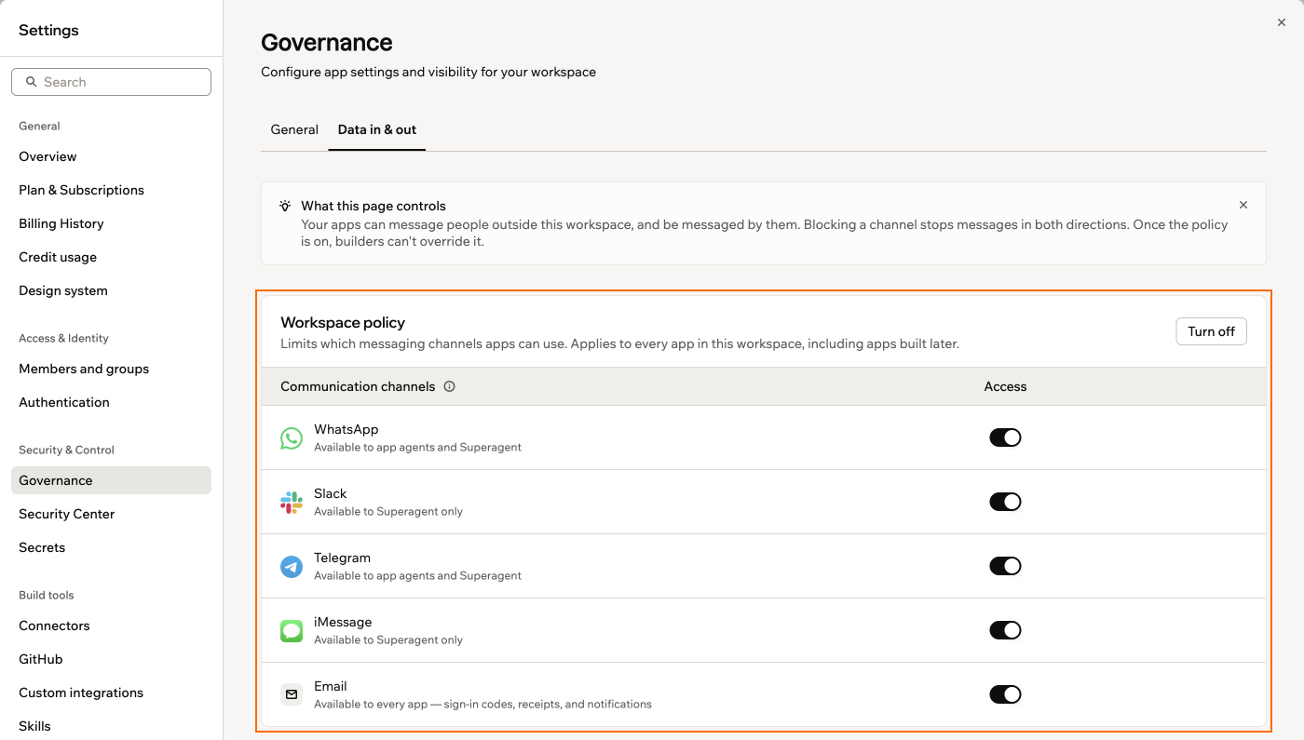Viewport: 1304px width, 740px height.
Task: Click the iMessage channel icon
Action: (x=292, y=631)
